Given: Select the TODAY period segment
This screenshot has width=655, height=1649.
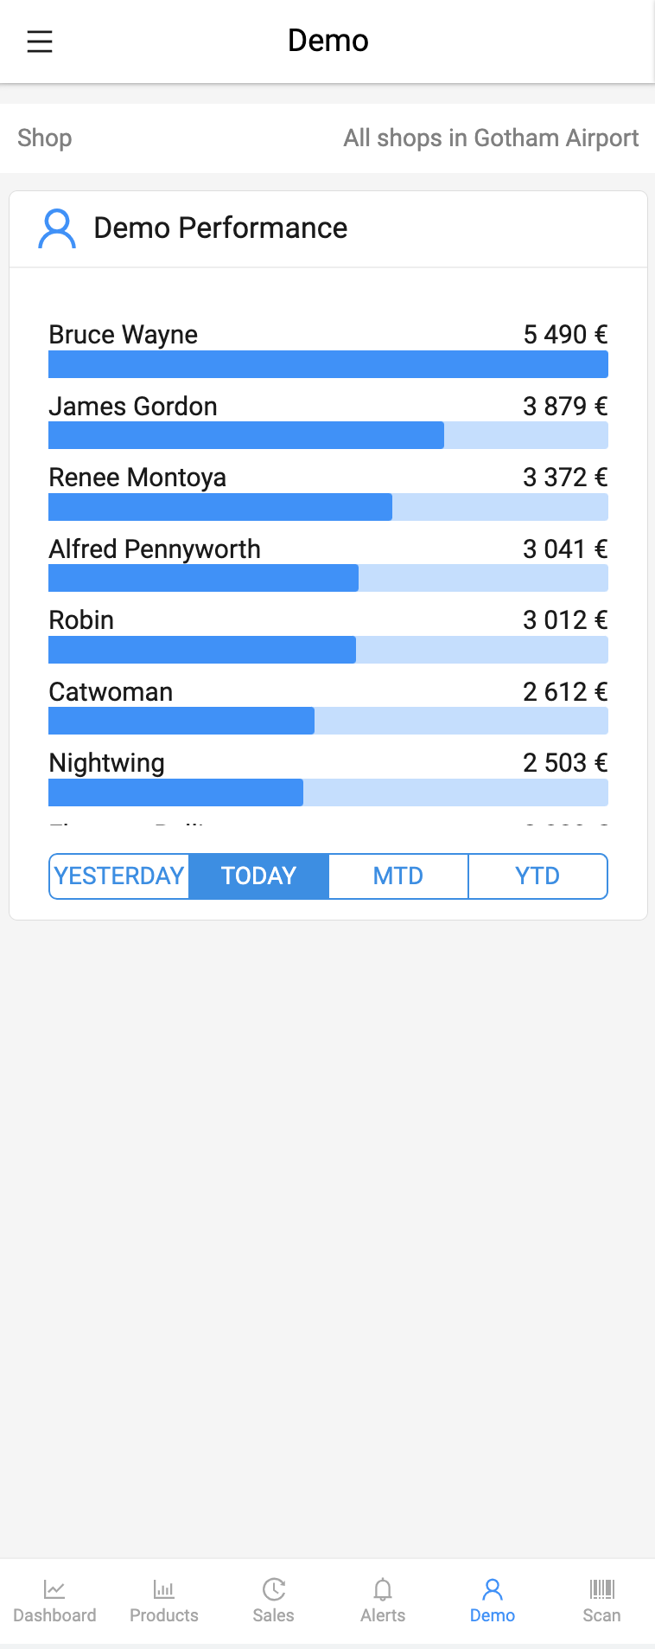Looking at the screenshot, I should 259,876.
